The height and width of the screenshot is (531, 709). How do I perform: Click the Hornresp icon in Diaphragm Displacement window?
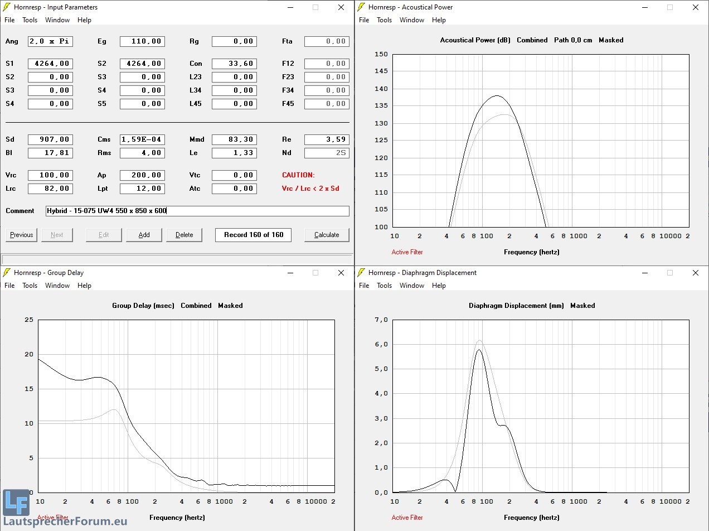pos(361,273)
